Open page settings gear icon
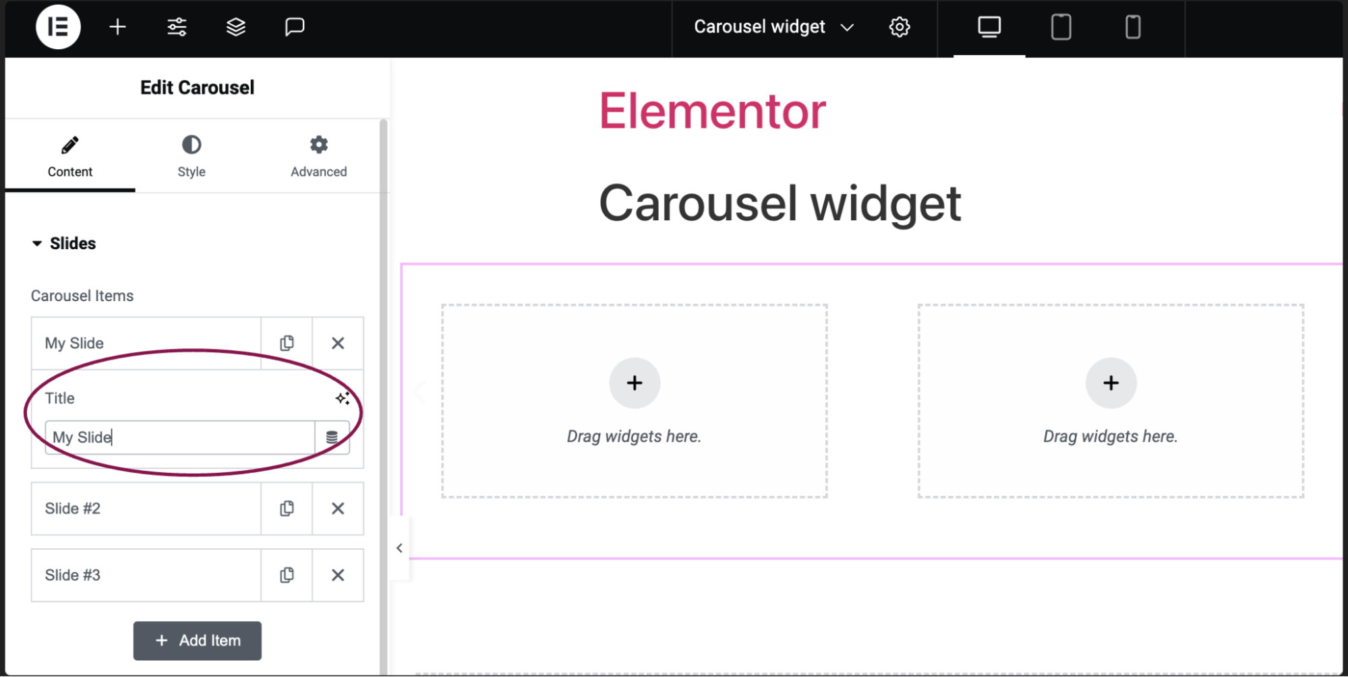Viewport: 1348px width, 677px height. pyautogui.click(x=899, y=27)
